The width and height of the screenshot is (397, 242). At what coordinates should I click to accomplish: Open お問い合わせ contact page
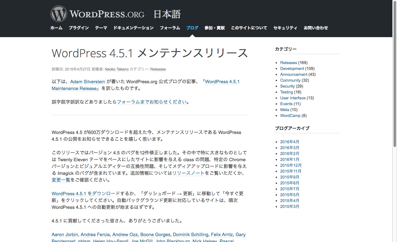point(316,28)
